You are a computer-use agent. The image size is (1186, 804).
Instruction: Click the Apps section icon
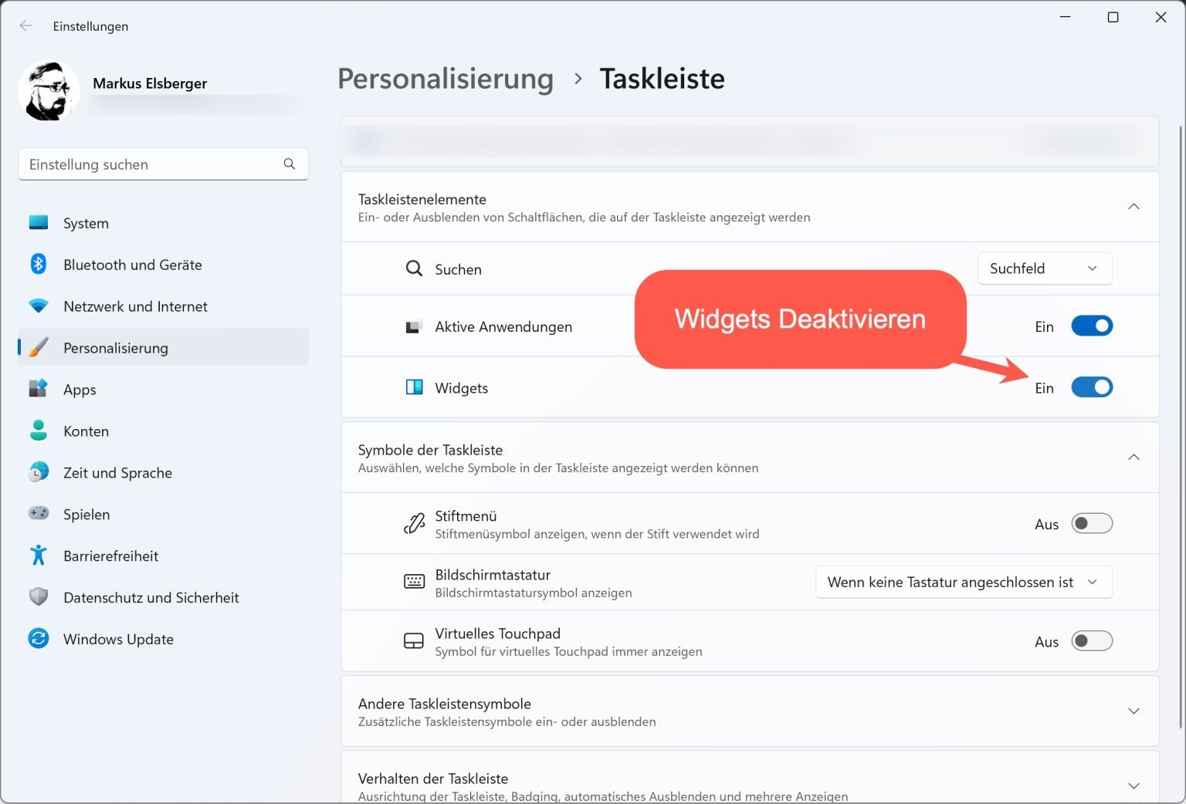point(39,390)
